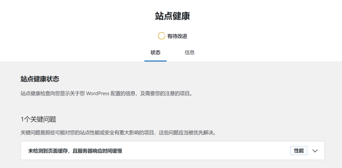Click the yellow progress circle indicator
Image resolution: width=342 pixels, height=168 pixels.
(x=162, y=36)
